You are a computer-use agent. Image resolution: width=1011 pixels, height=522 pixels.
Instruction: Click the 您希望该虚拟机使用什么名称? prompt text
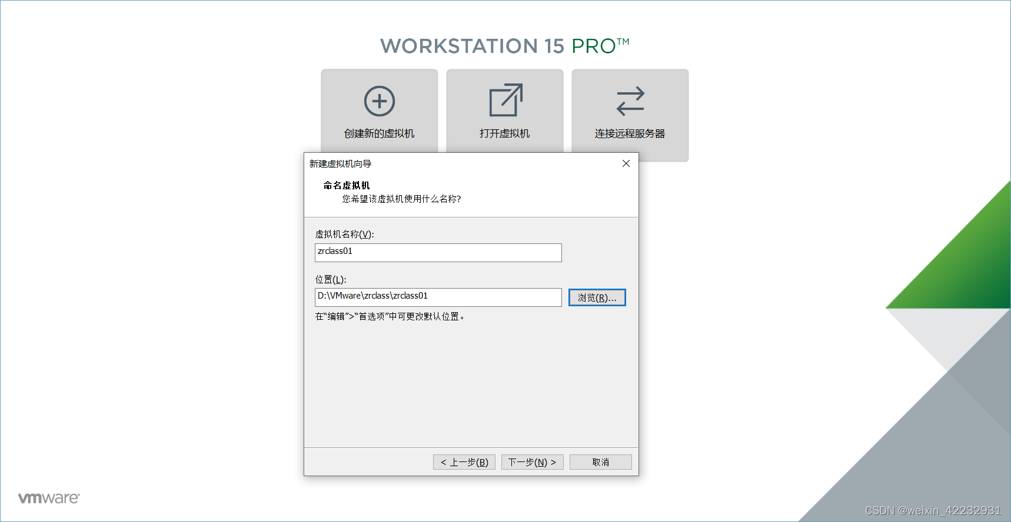tap(402, 199)
